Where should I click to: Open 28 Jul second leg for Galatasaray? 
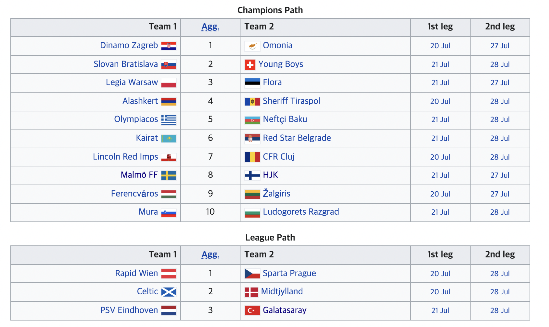pyautogui.click(x=500, y=311)
